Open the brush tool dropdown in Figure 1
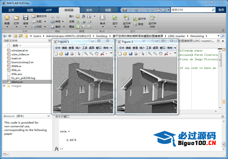 point(106,54)
